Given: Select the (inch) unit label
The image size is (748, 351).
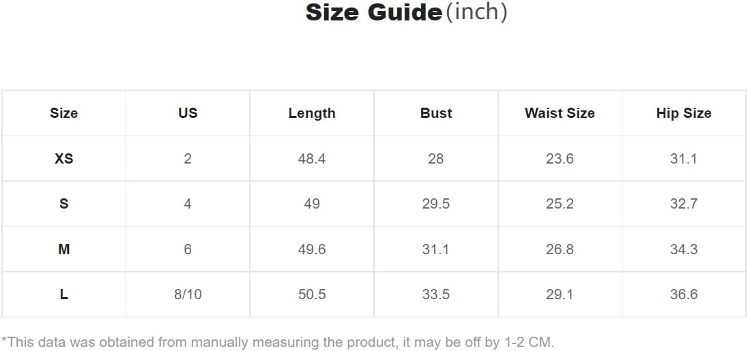Looking at the screenshot, I should (476, 12).
